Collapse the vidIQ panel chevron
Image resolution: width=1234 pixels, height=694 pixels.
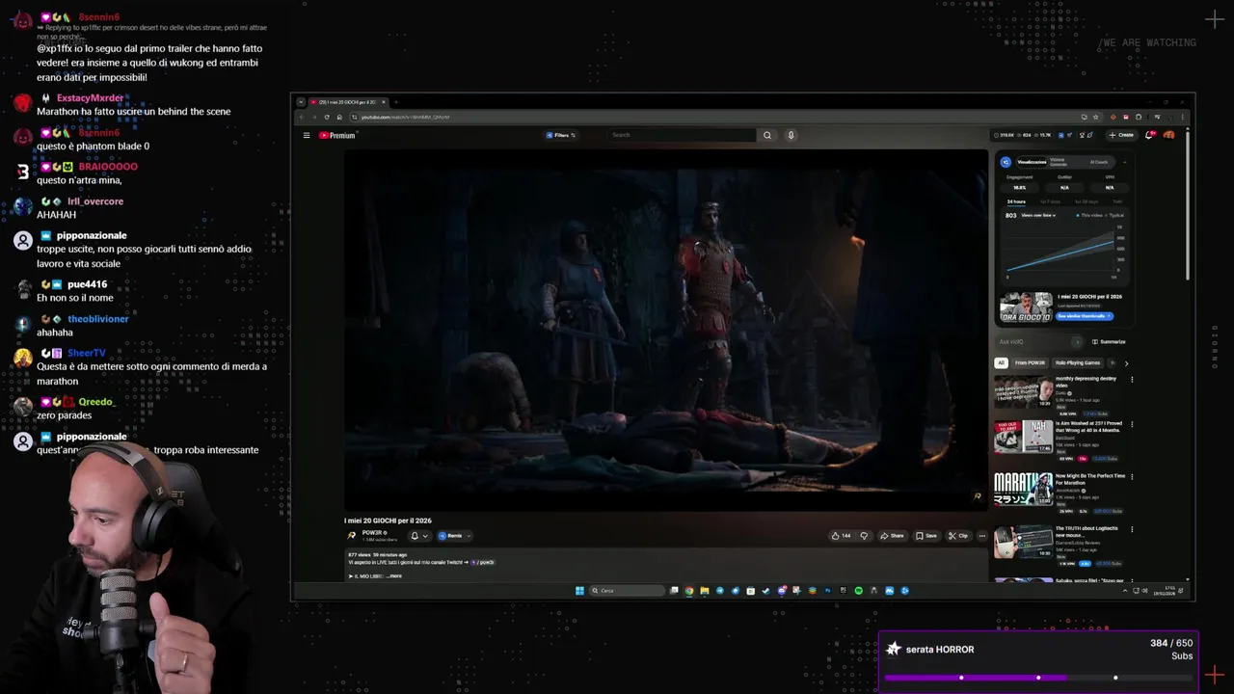pyautogui.click(x=1124, y=162)
